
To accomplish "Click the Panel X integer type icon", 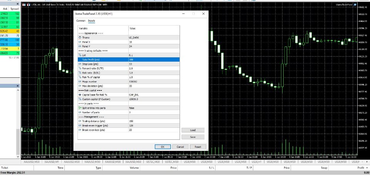I will point(80,42).
